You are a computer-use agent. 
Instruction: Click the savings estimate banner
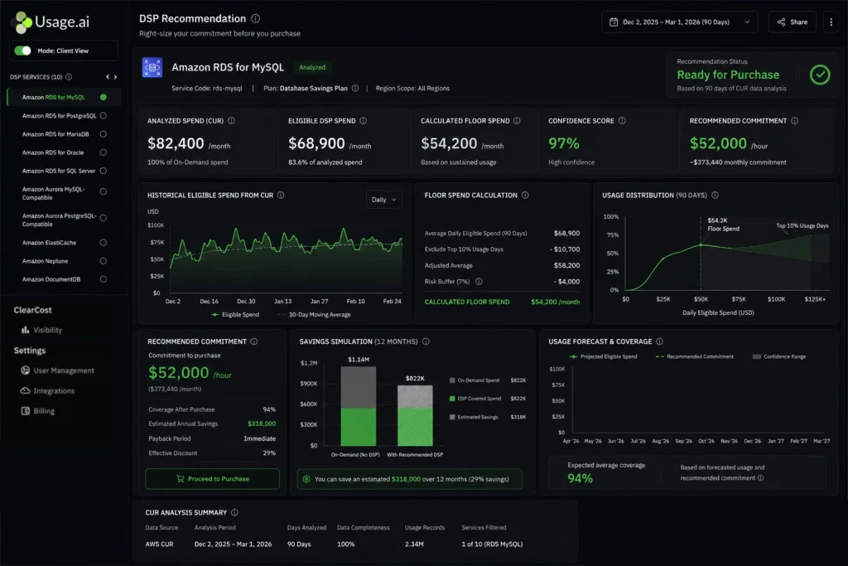point(410,479)
